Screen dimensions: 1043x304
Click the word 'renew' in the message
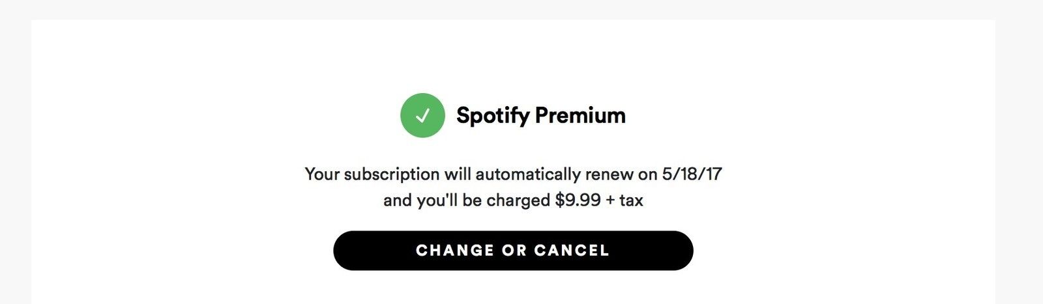coord(609,174)
